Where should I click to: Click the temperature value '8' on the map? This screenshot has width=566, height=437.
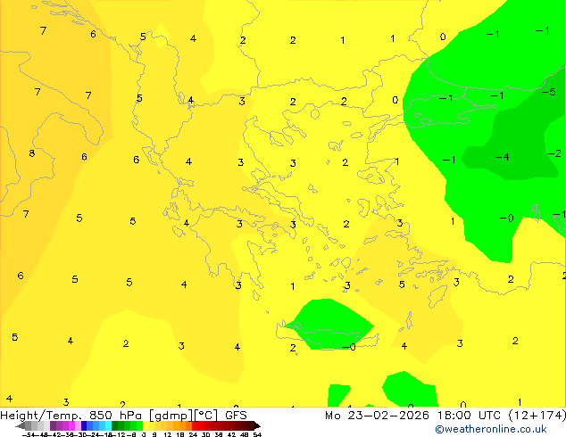tap(32, 153)
